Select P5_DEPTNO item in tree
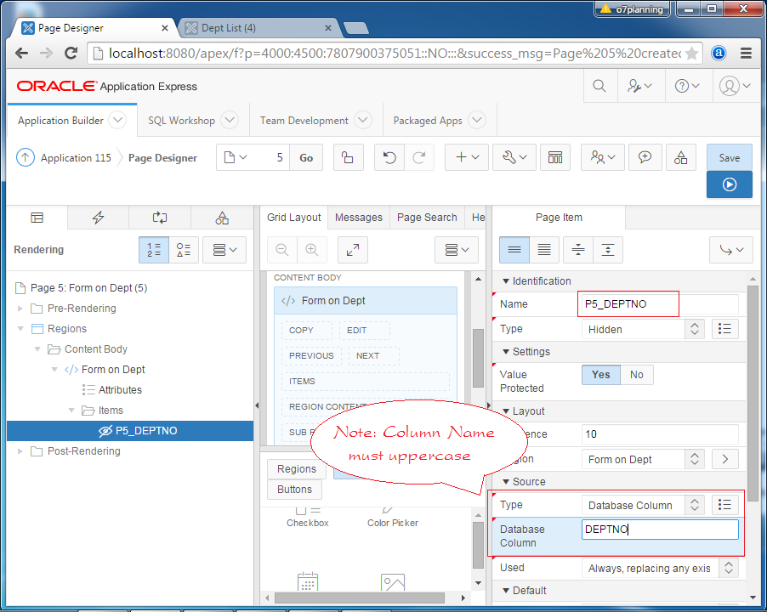Image resolution: width=767 pixels, height=612 pixels. [130, 431]
